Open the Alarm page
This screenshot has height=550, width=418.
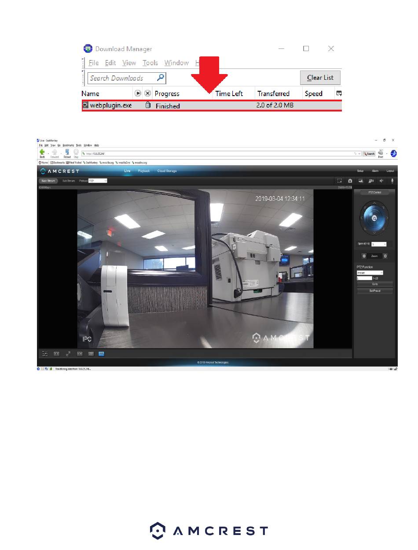click(x=375, y=171)
